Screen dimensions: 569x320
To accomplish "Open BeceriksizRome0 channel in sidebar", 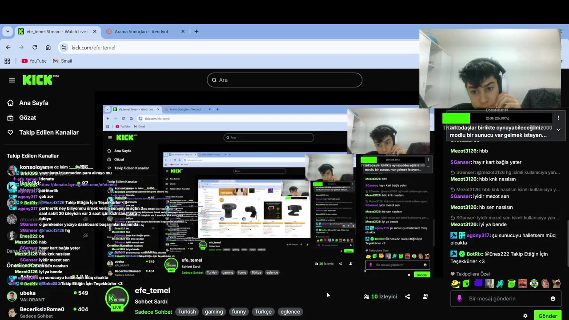I will pos(47,312).
